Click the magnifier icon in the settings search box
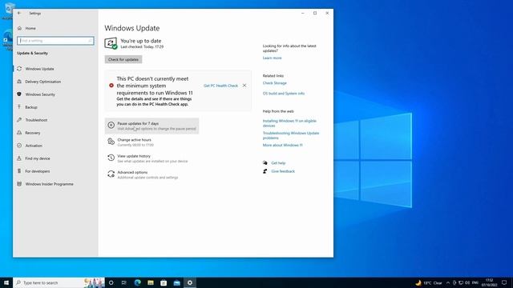 (91, 41)
